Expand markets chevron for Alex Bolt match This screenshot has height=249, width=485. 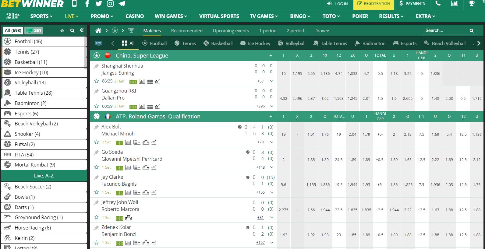(271, 142)
